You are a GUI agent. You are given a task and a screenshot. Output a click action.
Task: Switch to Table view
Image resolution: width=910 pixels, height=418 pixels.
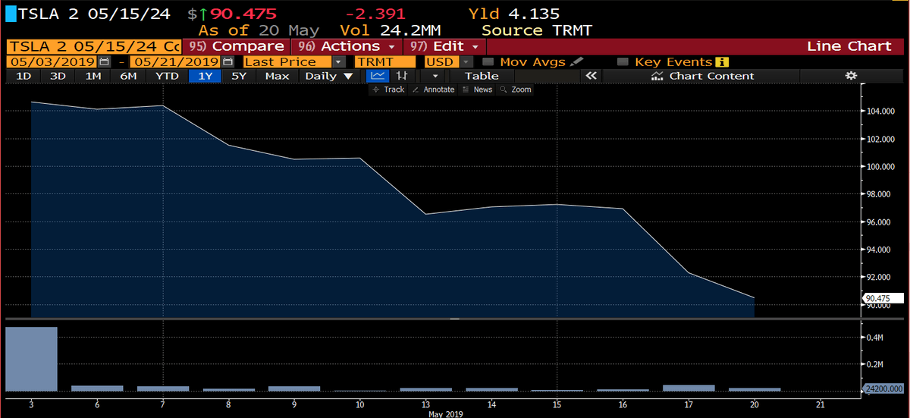click(x=482, y=76)
